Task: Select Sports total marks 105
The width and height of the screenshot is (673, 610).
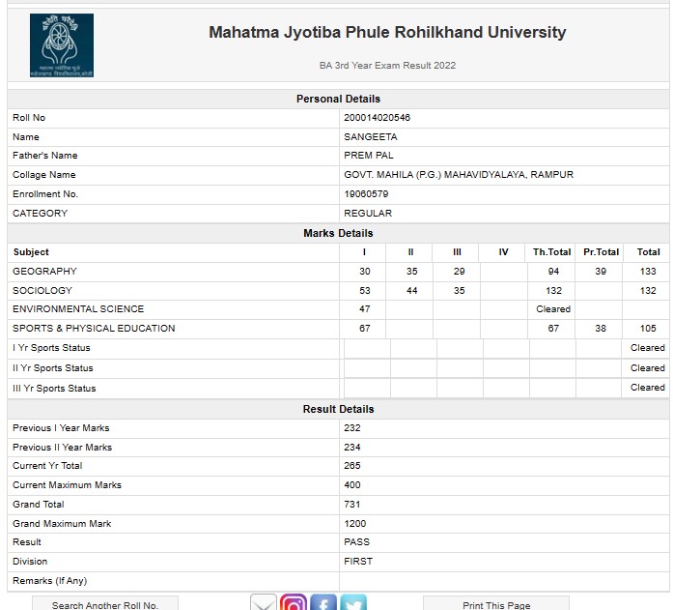Action: [648, 328]
